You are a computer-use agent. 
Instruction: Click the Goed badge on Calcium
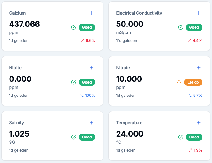(x=87, y=27)
